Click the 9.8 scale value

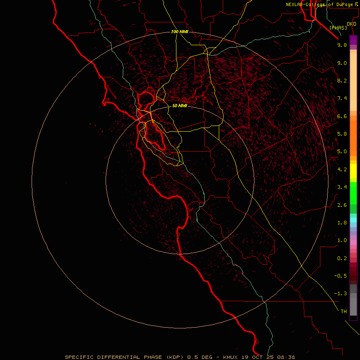(342, 45)
